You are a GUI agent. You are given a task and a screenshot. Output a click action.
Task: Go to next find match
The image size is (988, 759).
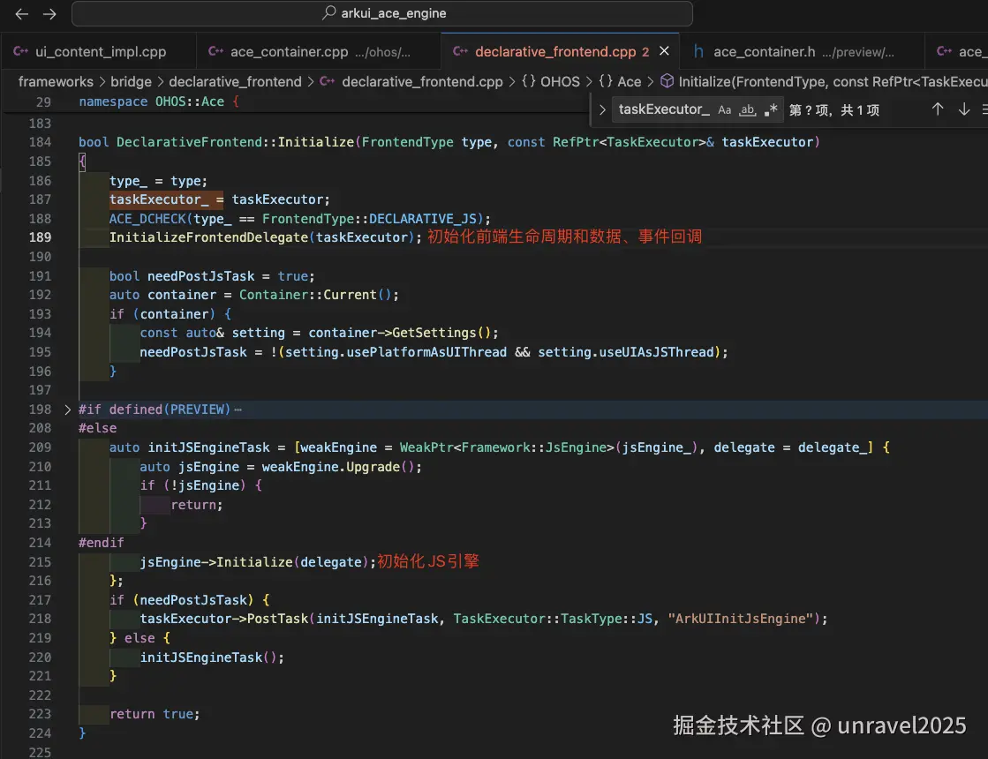964,109
